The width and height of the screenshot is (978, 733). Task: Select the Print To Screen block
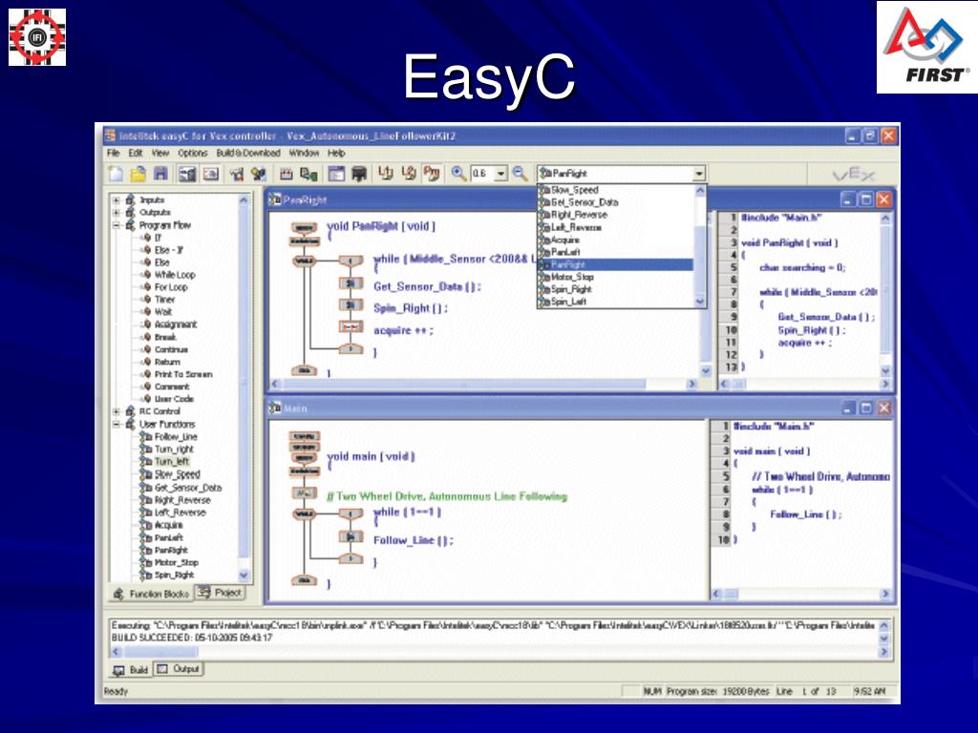click(183, 374)
